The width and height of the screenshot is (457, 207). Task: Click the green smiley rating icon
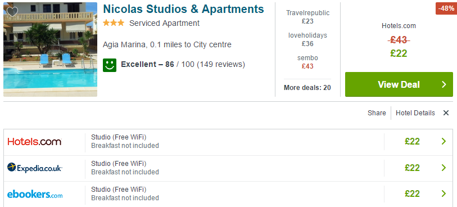[x=110, y=65]
